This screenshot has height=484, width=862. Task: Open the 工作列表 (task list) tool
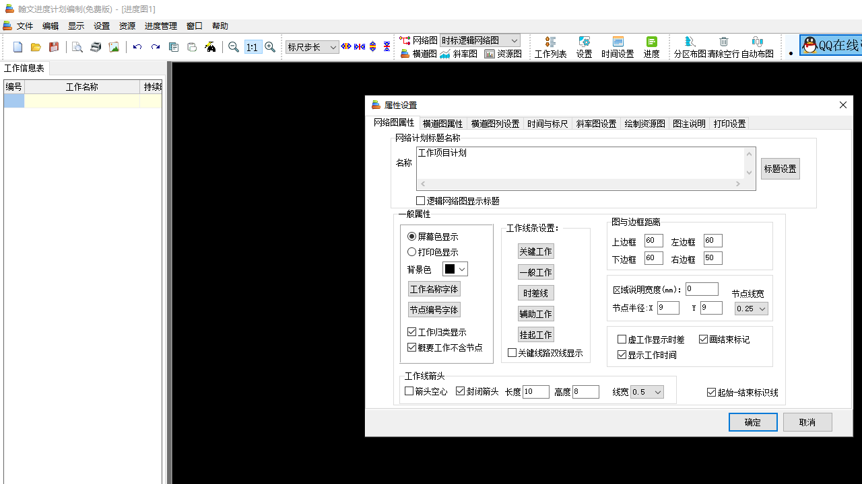(550, 47)
